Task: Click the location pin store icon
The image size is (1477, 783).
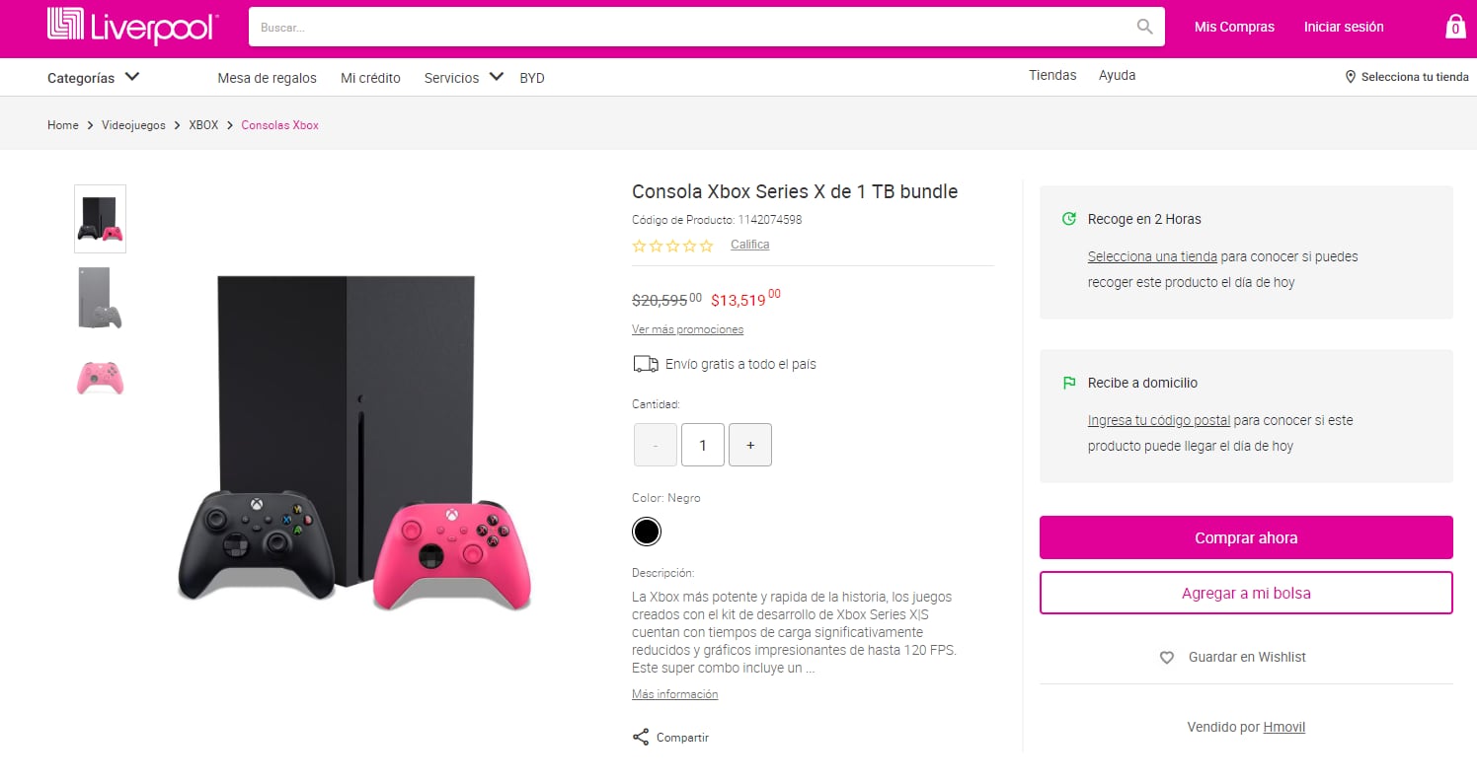Action: tap(1350, 77)
